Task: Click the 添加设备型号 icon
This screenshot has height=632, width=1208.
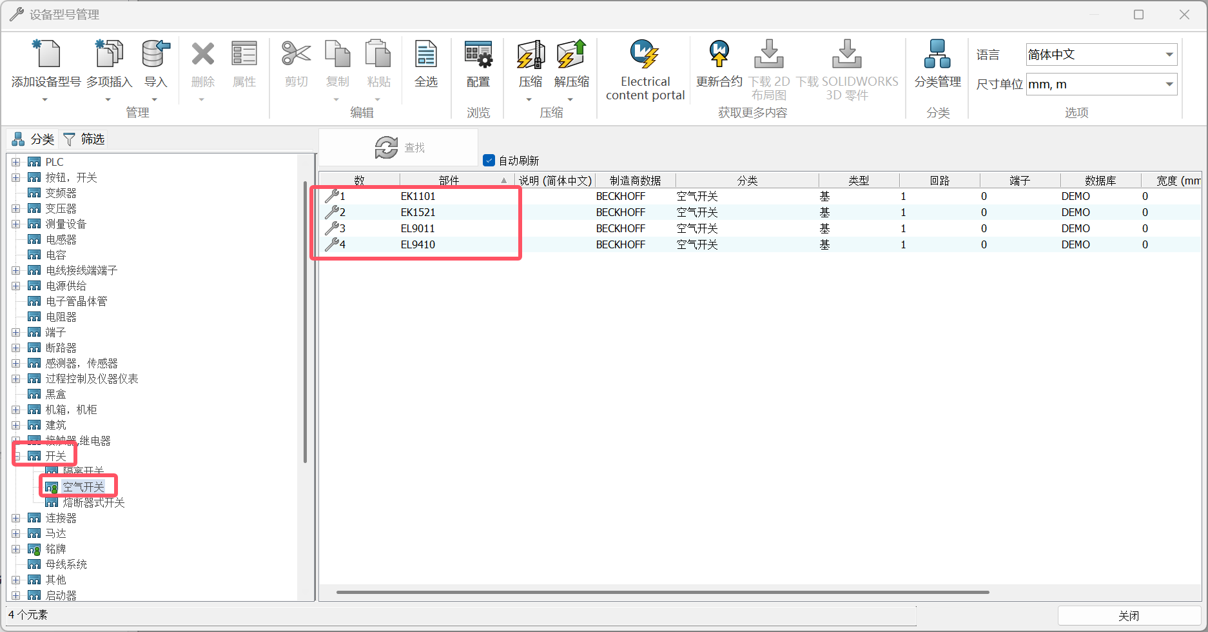Action: [x=46, y=54]
